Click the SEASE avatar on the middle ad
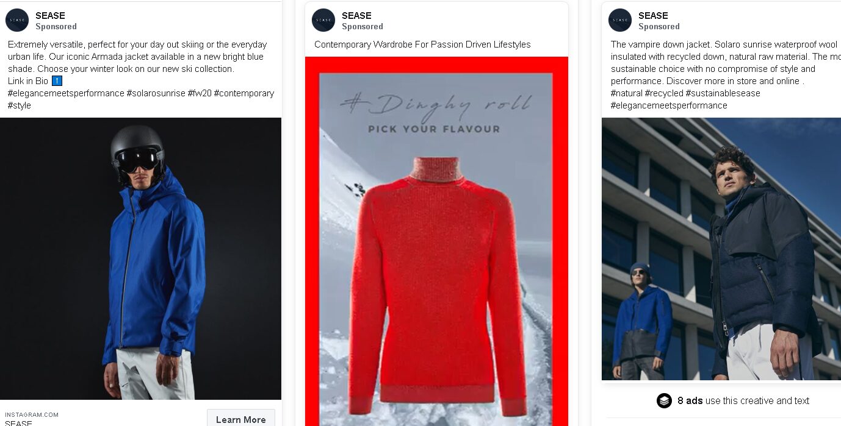The height and width of the screenshot is (426, 841). [x=323, y=20]
